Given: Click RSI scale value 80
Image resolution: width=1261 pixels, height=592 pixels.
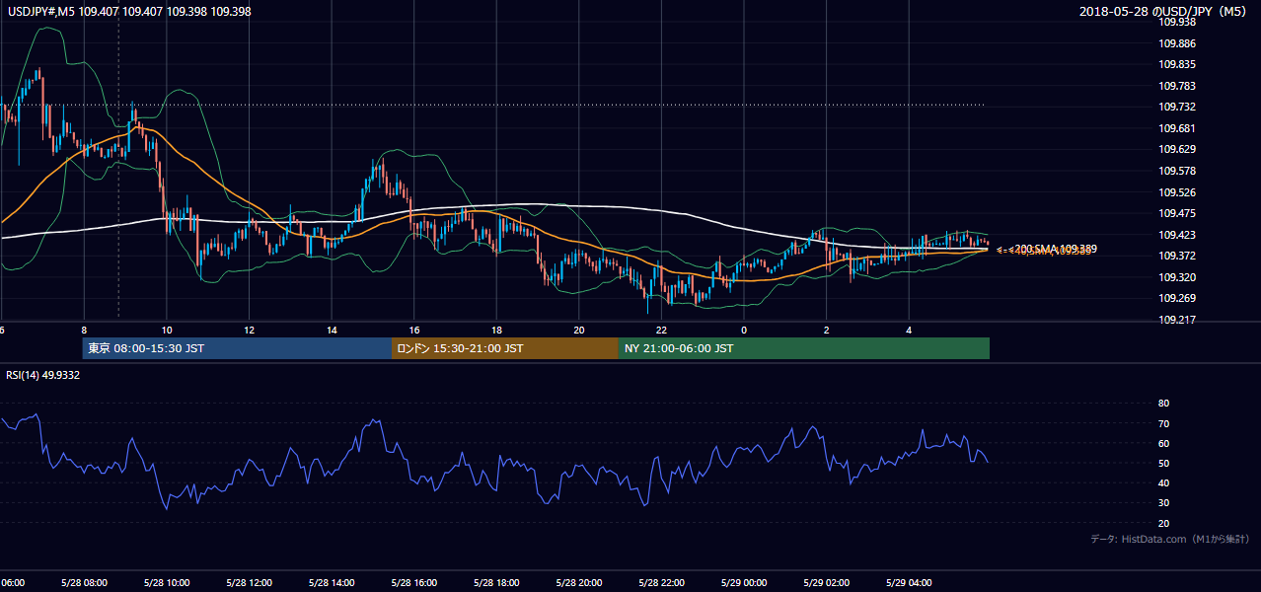Looking at the screenshot, I should pyautogui.click(x=1163, y=404).
